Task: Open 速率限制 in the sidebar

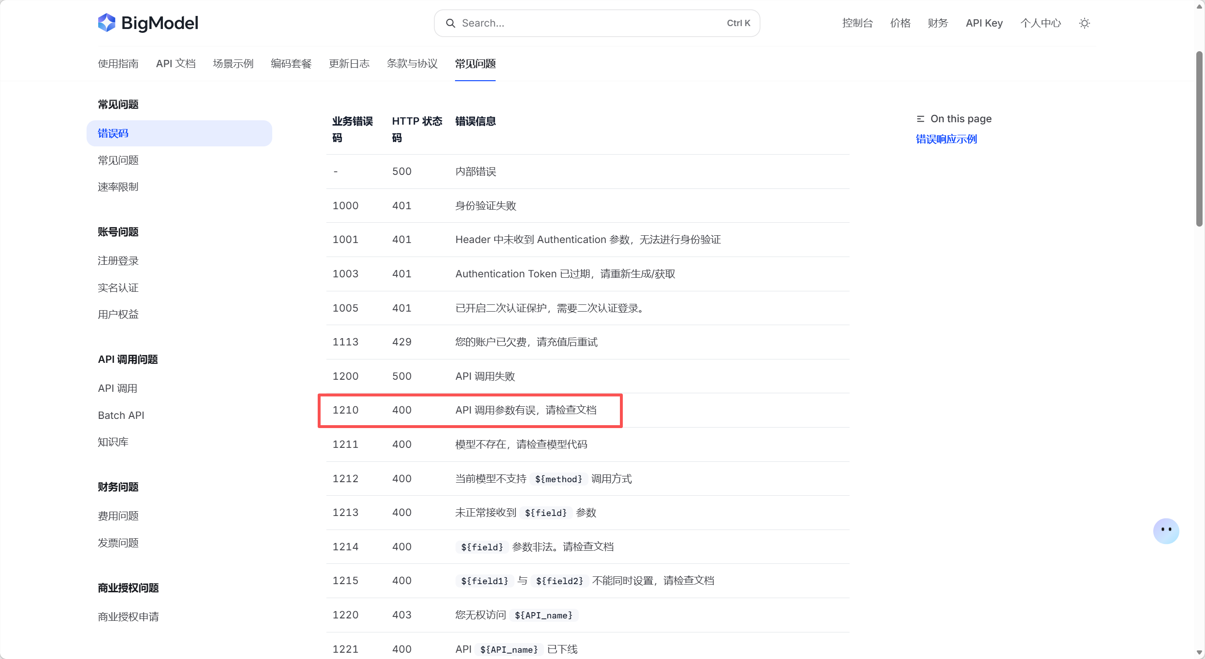Action: tap(118, 187)
